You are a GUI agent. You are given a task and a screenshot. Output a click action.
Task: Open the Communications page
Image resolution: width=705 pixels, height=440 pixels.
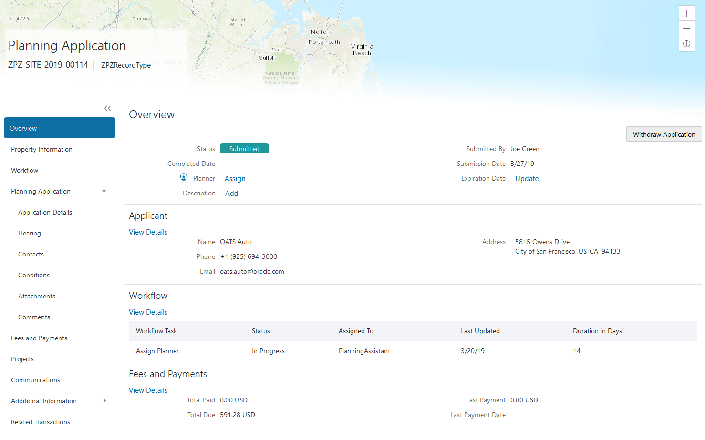pyautogui.click(x=35, y=380)
